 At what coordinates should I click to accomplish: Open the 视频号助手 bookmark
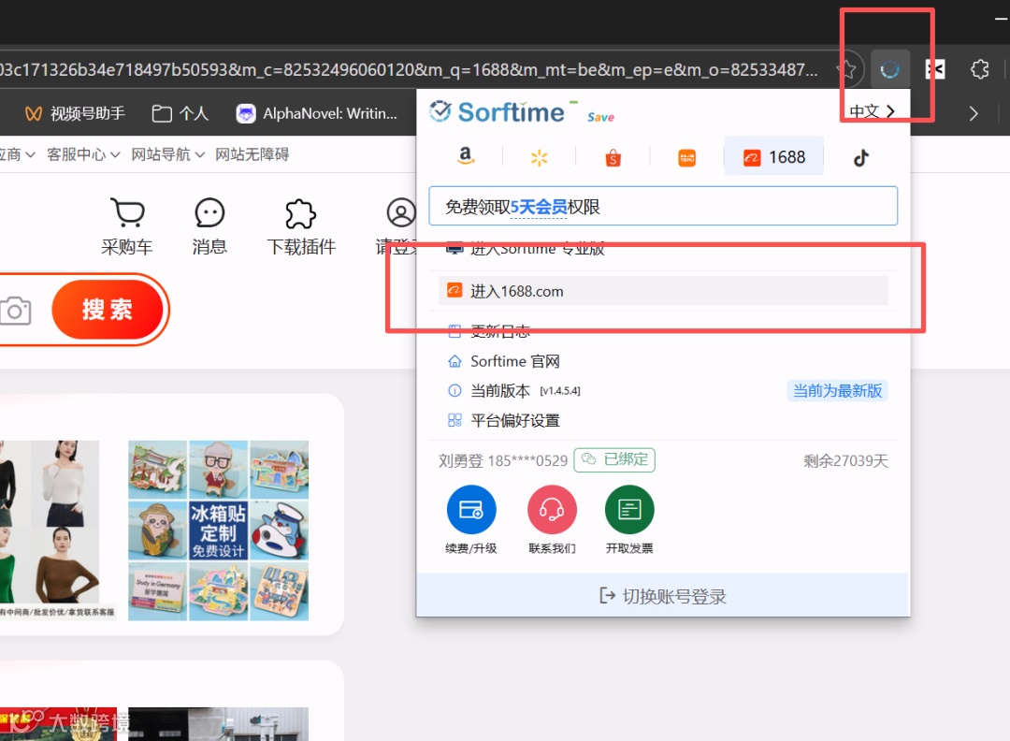(x=75, y=114)
